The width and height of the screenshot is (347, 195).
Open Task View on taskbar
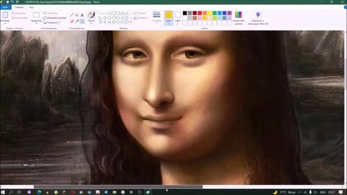click(20, 192)
